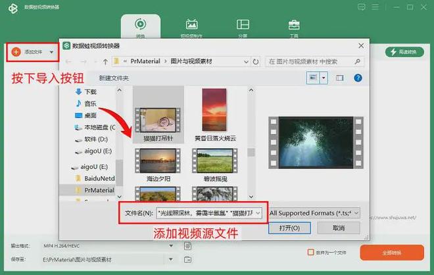Viewport: 434px width, 275px height.
Task: Enable the 合并为一个文件 merge checkbox
Action: tap(311, 252)
